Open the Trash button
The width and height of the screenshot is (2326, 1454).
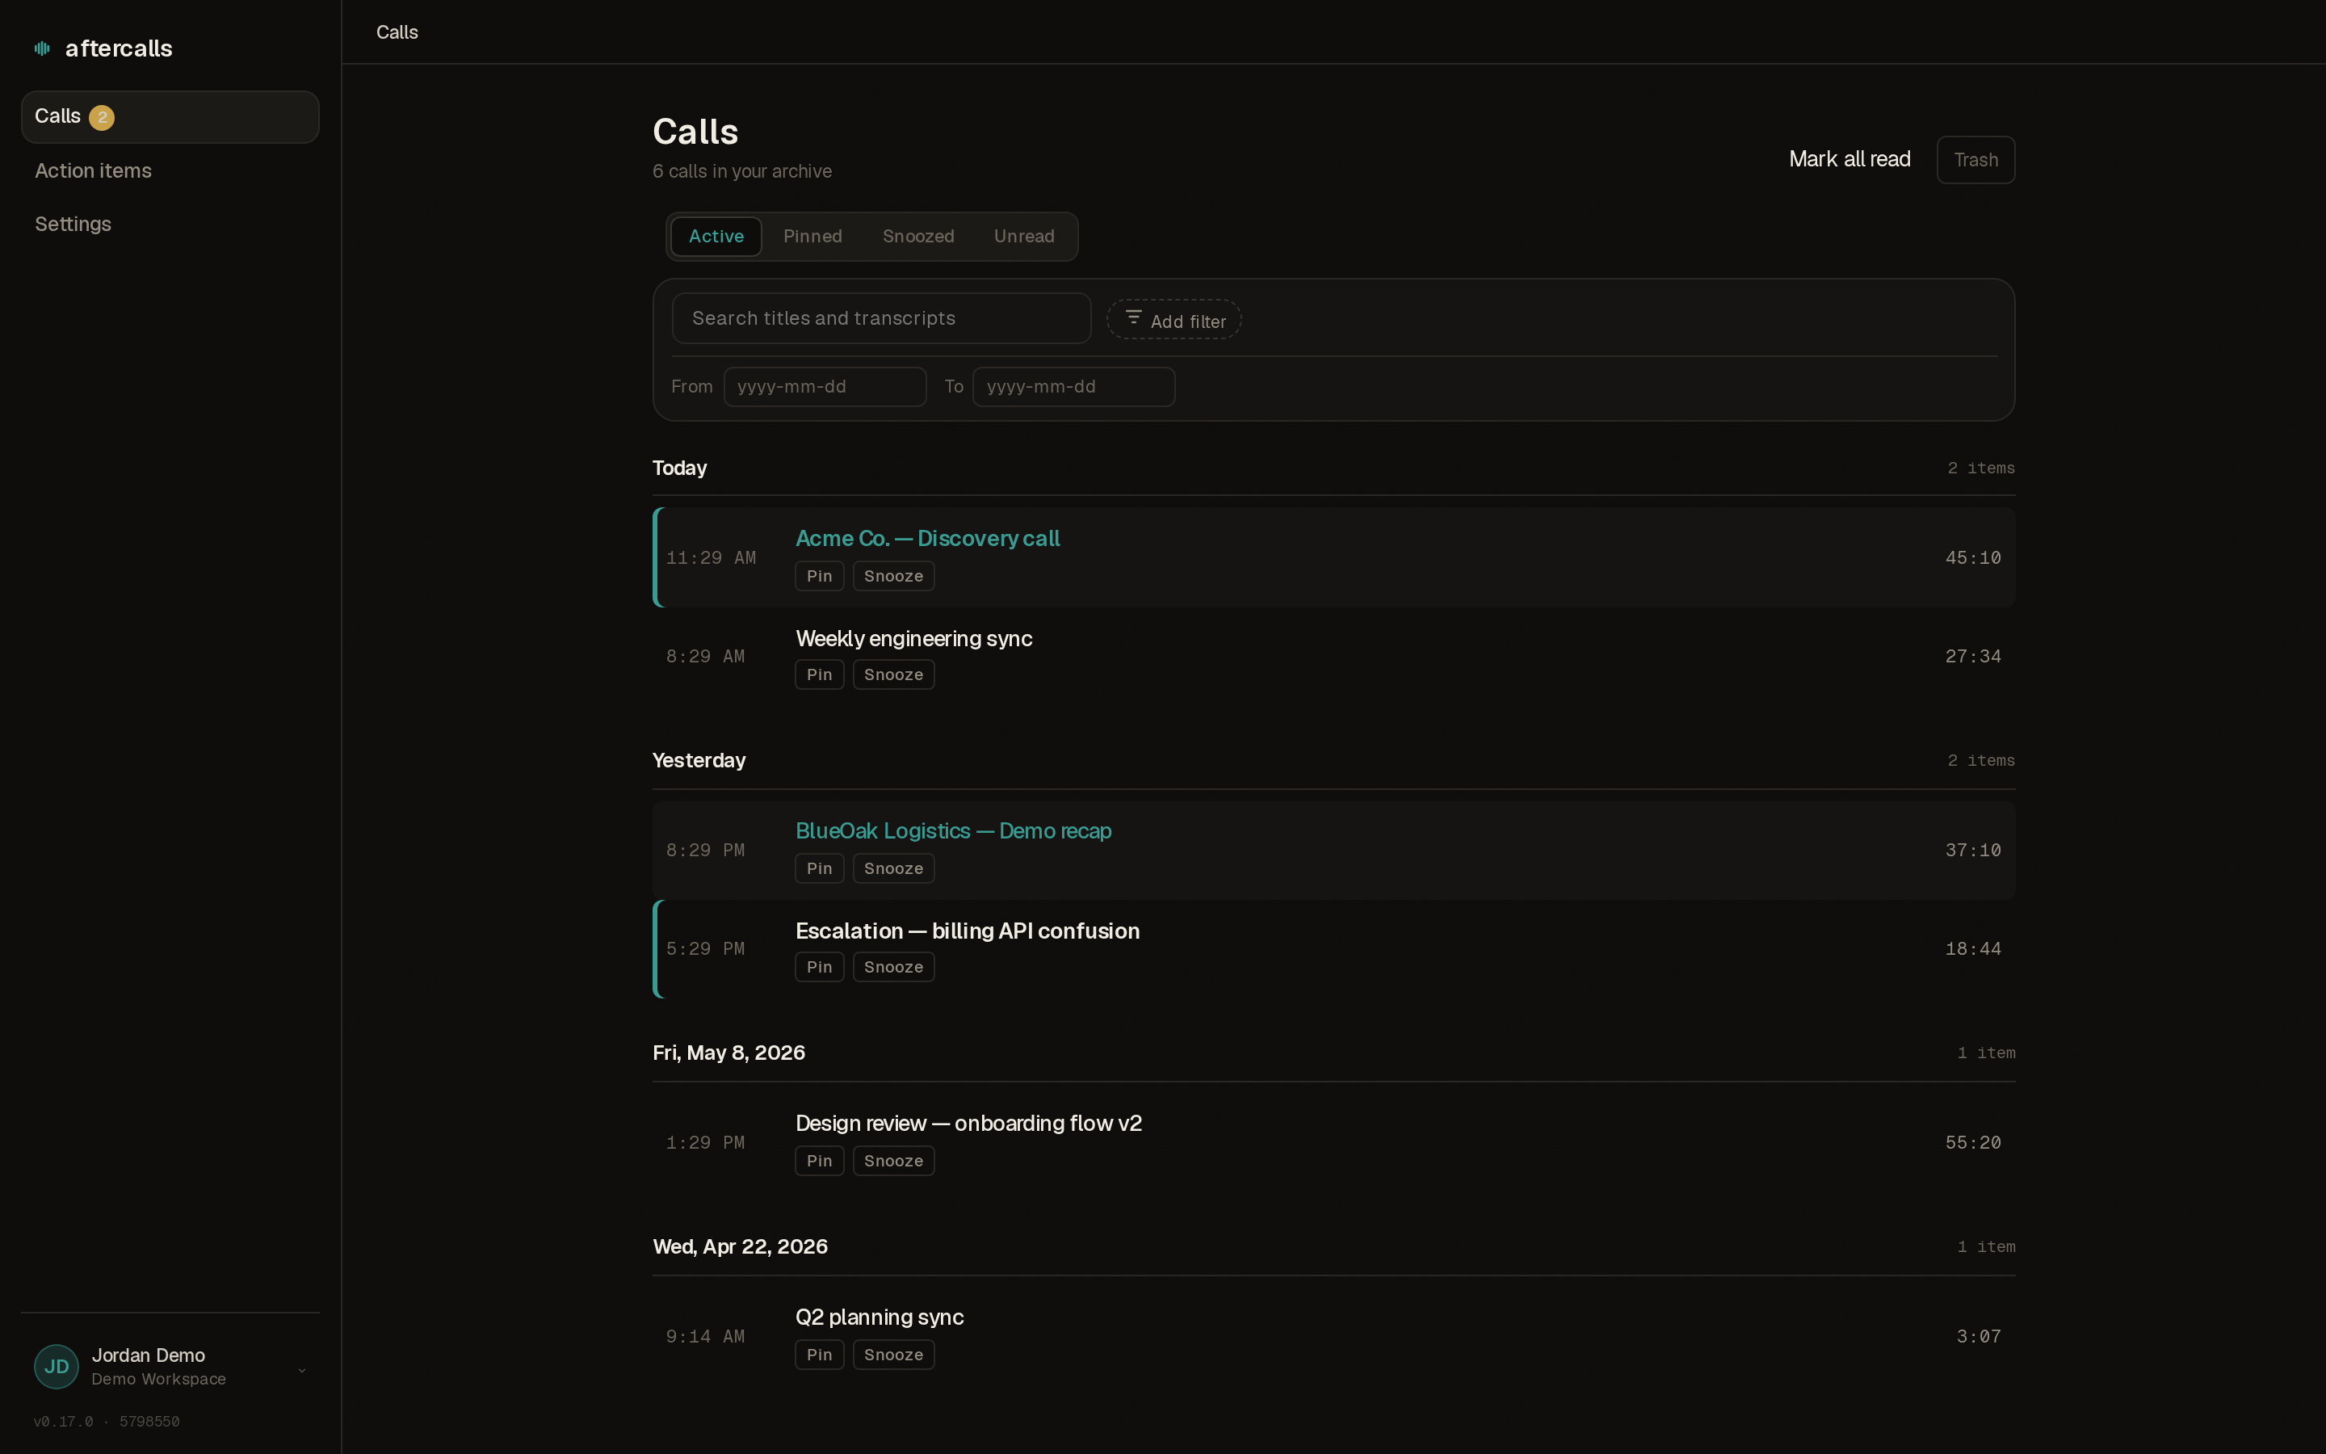coord(1975,160)
